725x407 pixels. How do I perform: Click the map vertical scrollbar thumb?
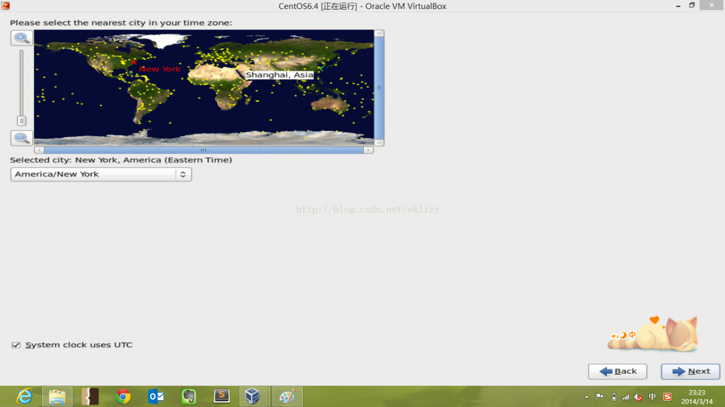pos(379,88)
